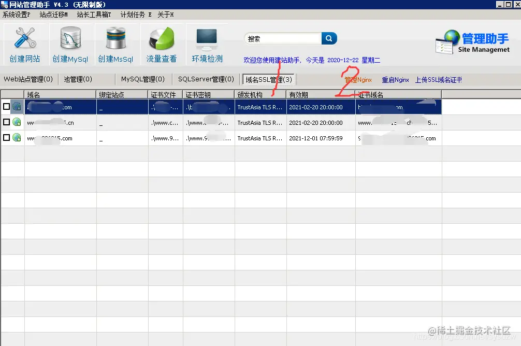This screenshot has width=521, height=346.
Task: Click the blue search magnifier button
Action: click(x=329, y=38)
